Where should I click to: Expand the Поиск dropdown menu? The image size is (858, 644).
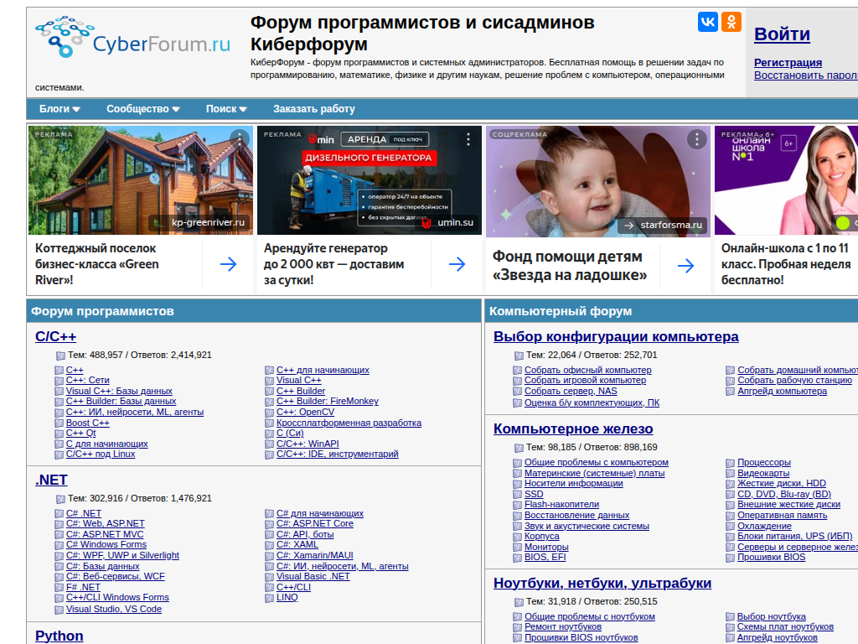pos(226,109)
